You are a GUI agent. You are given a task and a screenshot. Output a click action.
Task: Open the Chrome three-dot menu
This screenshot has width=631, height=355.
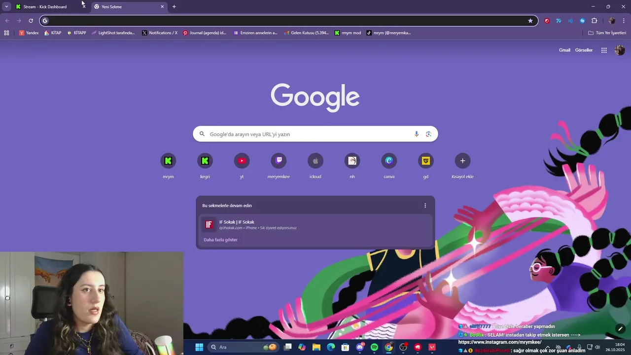pos(624,21)
